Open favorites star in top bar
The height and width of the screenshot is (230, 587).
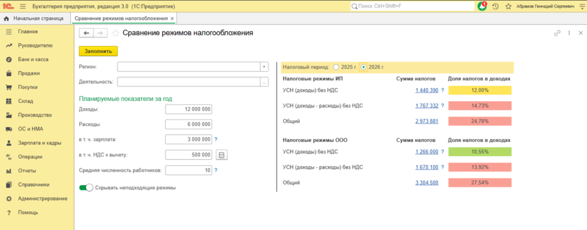508,6
